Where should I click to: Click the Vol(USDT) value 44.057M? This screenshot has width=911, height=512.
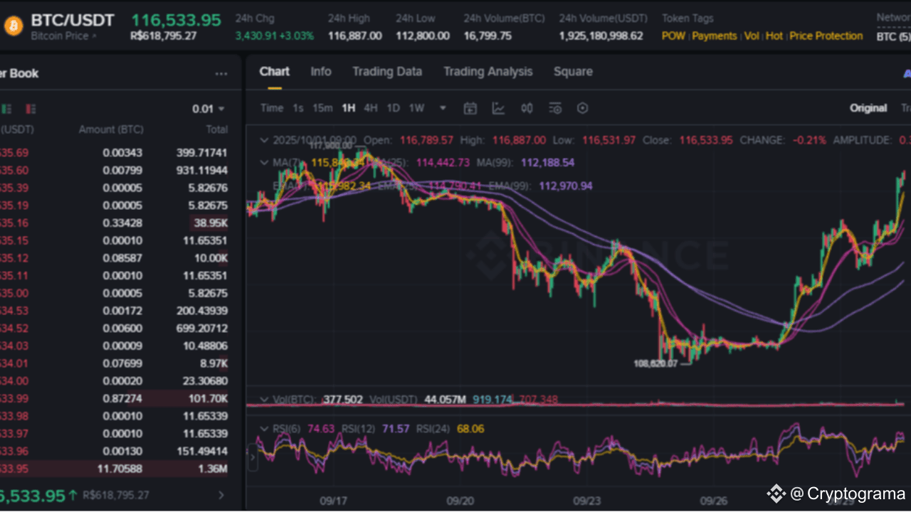point(445,400)
